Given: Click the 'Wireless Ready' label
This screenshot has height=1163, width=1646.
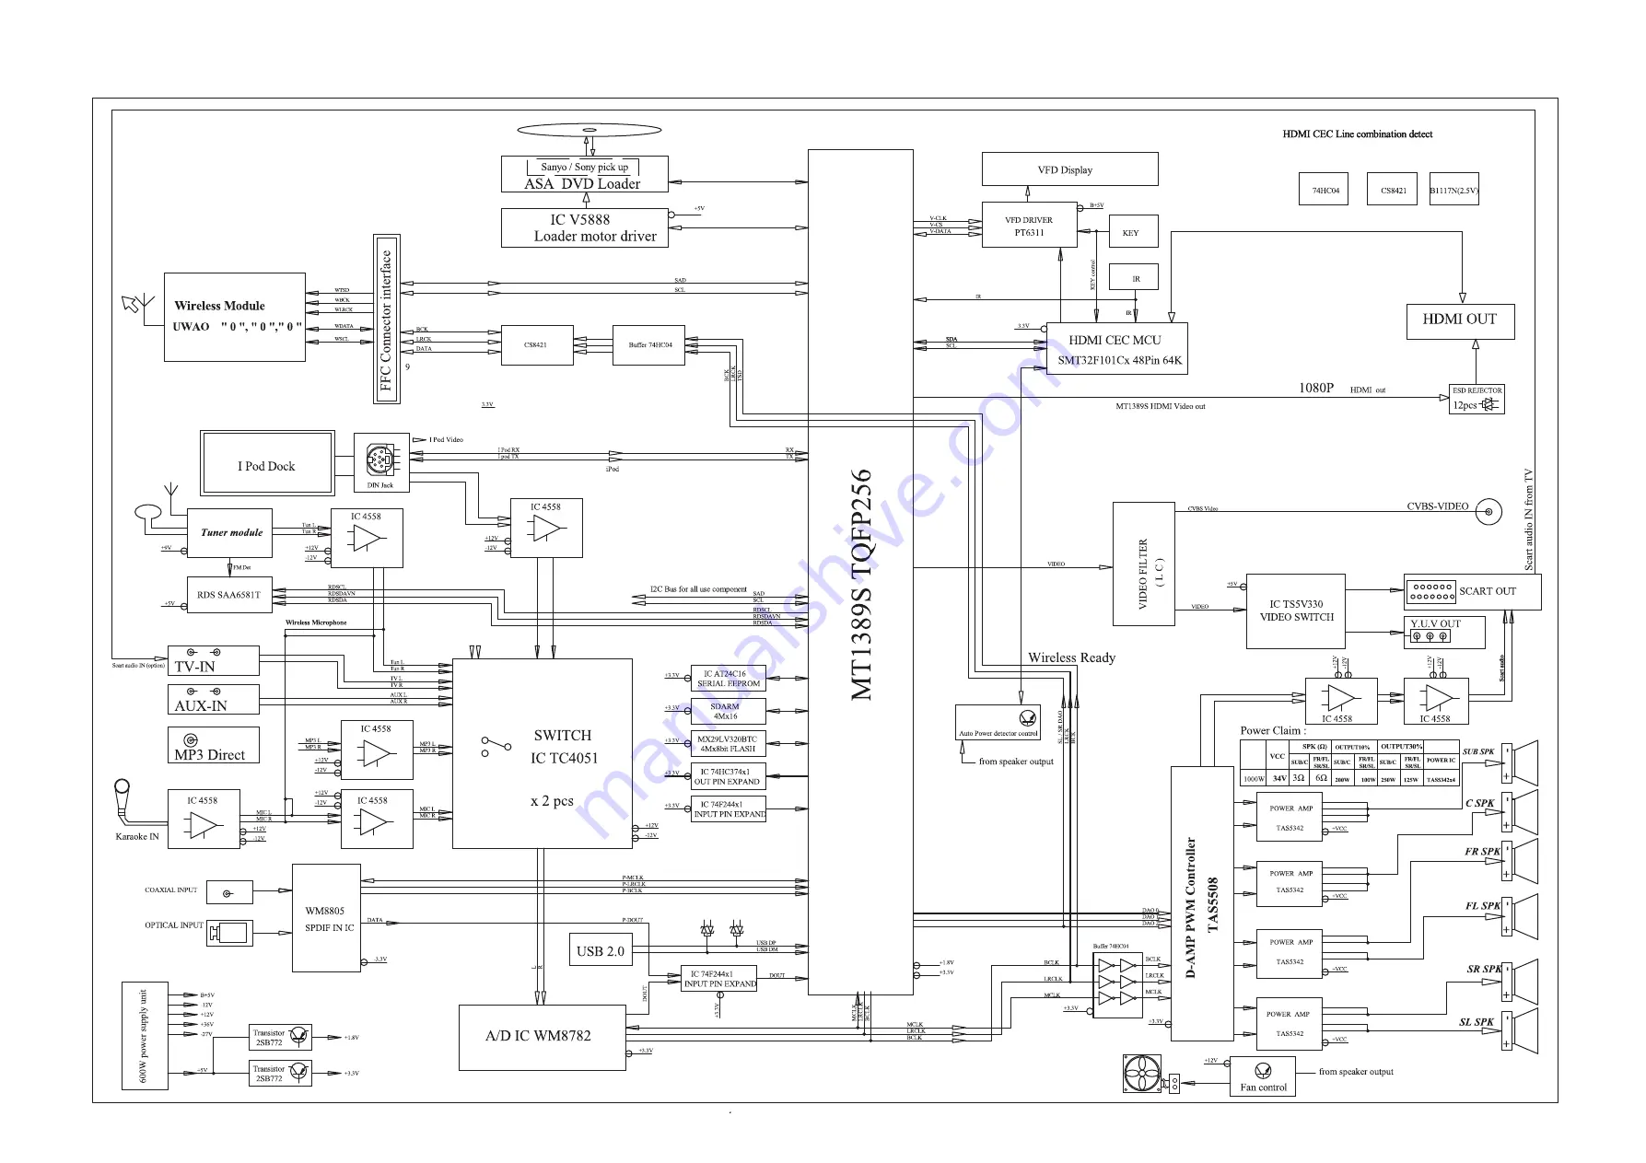Looking at the screenshot, I should 1071,657.
